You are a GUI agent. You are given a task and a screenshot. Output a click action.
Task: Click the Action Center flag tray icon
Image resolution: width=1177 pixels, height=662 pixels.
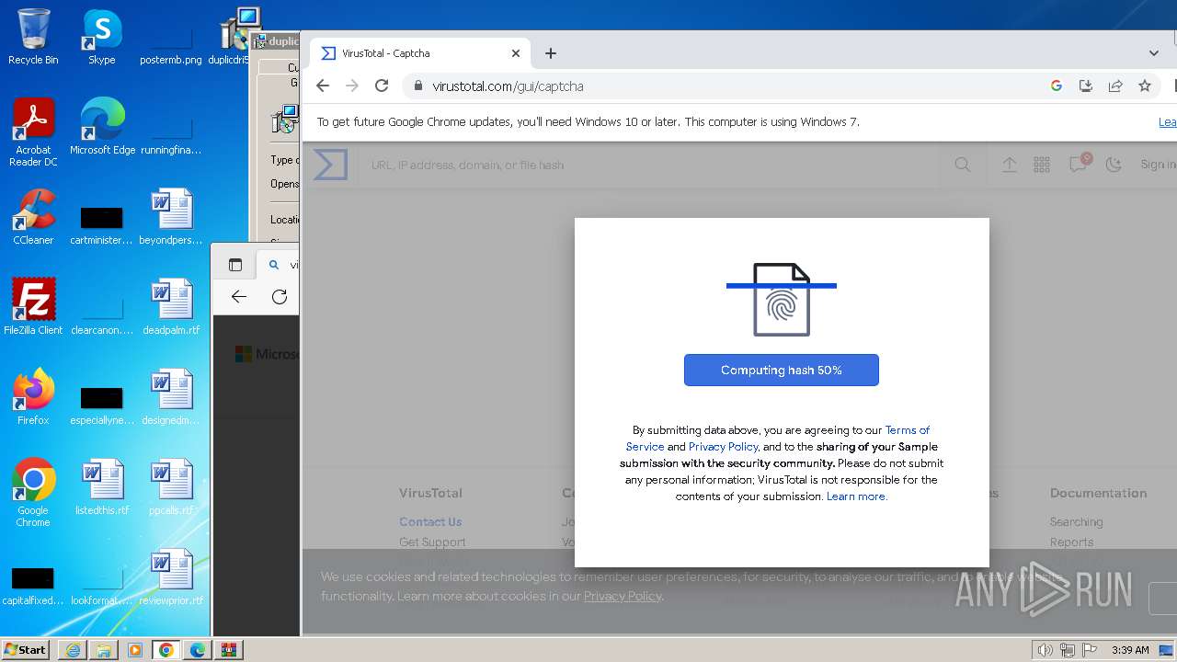point(1089,650)
